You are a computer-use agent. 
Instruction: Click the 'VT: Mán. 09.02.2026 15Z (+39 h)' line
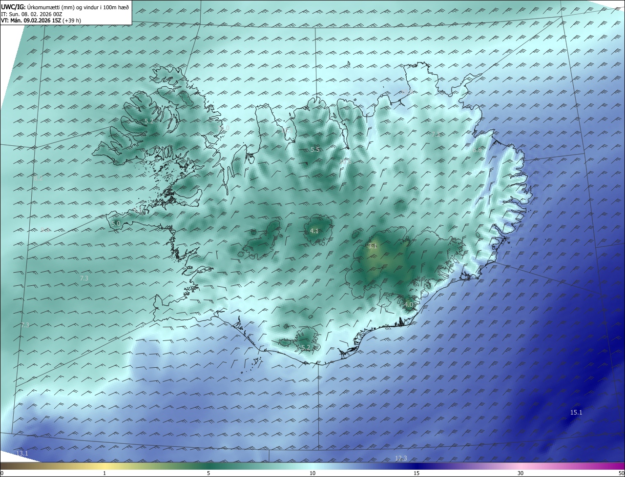pos(41,20)
